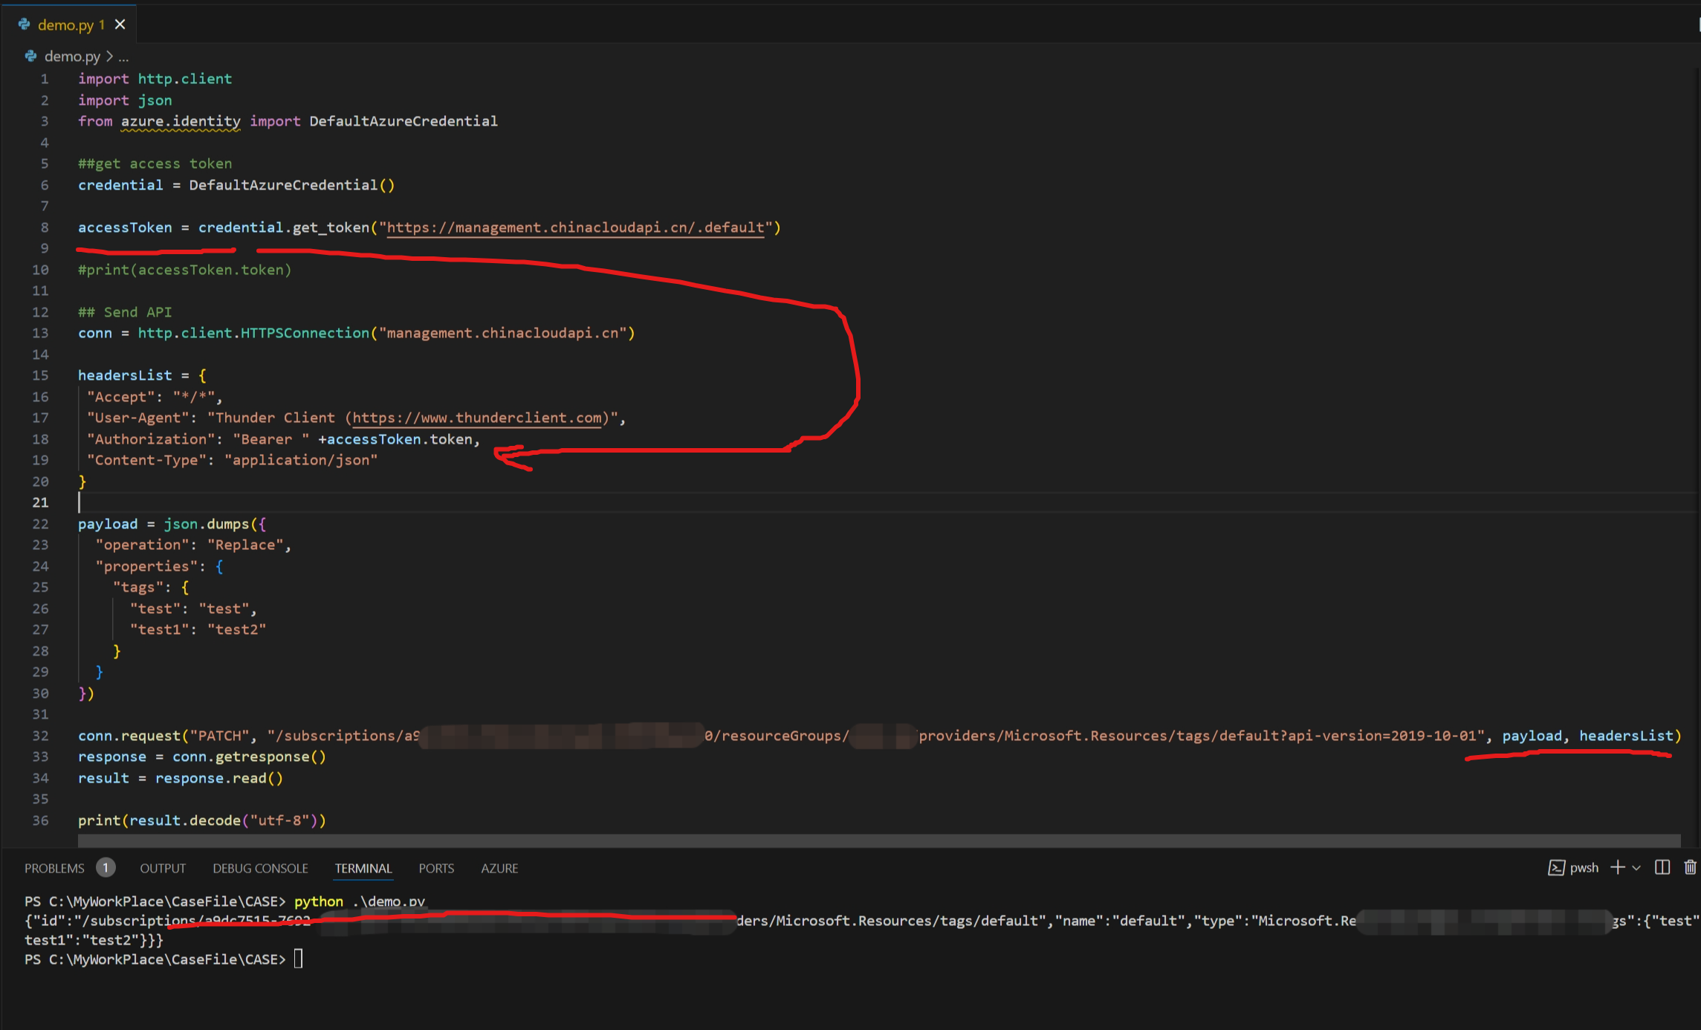Switch to the OUTPUT panel tab
This screenshot has width=1701, height=1030.
pos(163,868)
